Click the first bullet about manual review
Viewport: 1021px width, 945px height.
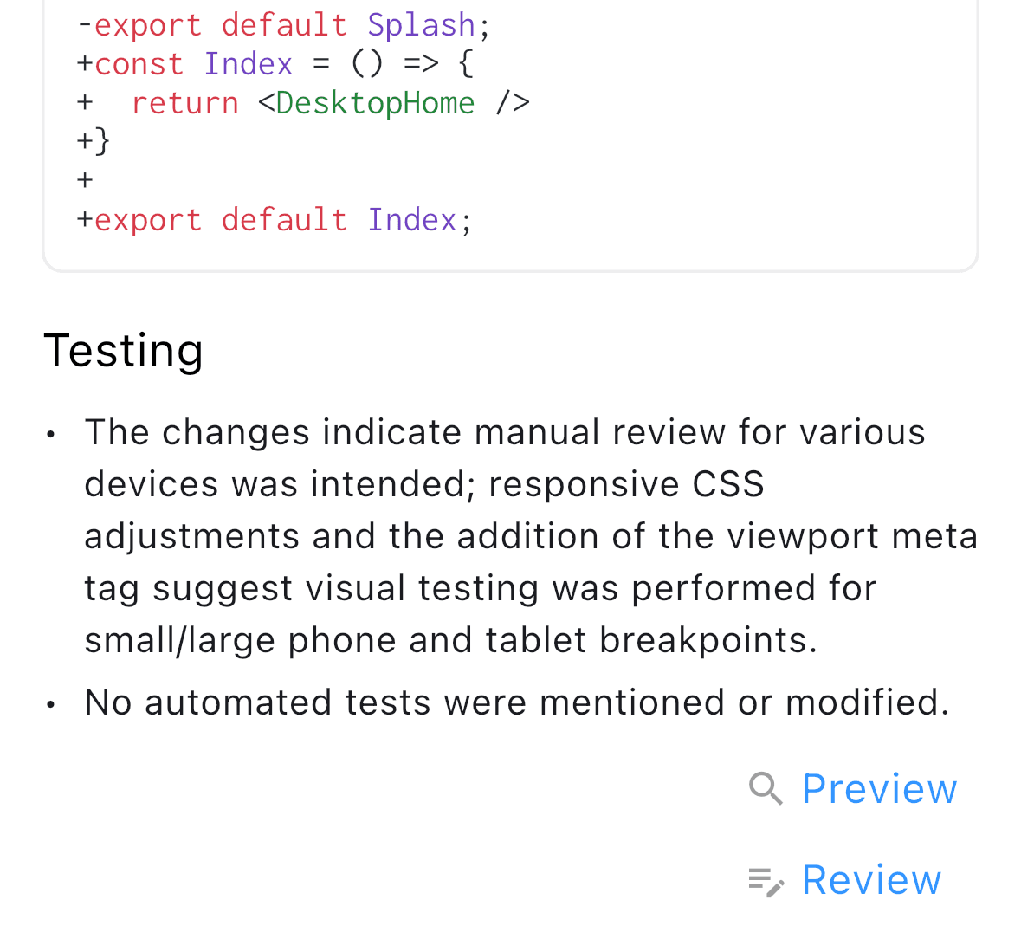click(x=531, y=536)
